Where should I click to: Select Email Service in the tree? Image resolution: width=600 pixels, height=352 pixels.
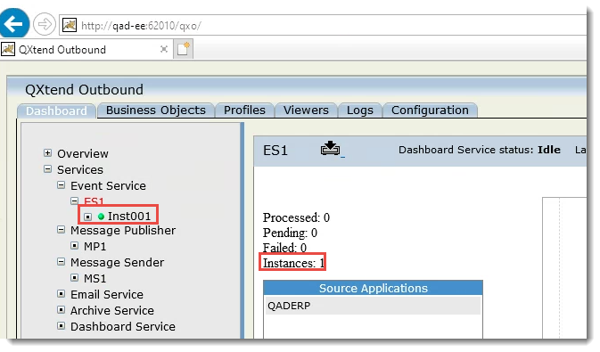coord(107,295)
